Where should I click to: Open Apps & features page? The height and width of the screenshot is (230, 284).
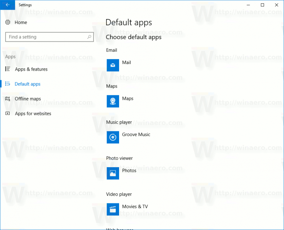tap(31, 69)
